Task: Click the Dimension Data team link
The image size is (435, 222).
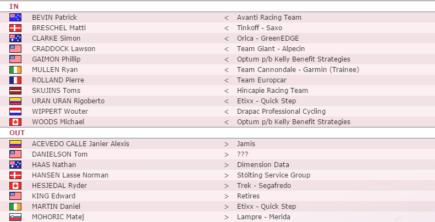Action: (263, 165)
